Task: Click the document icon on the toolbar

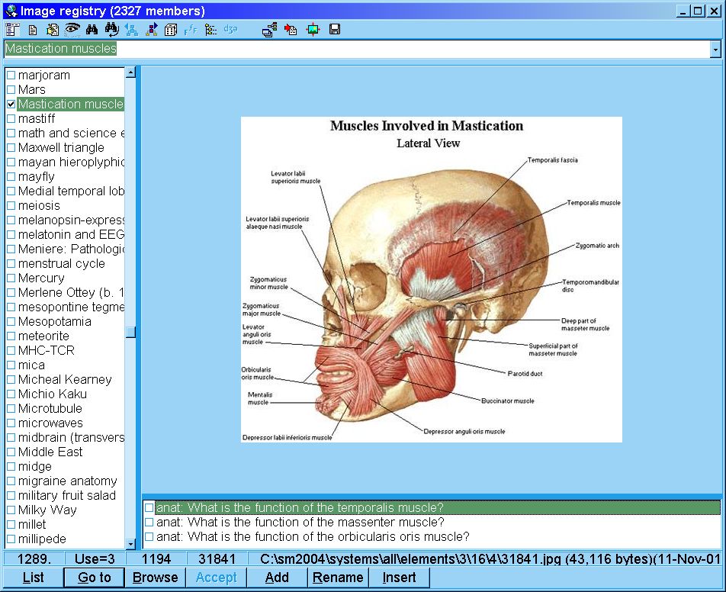Action: (x=31, y=30)
